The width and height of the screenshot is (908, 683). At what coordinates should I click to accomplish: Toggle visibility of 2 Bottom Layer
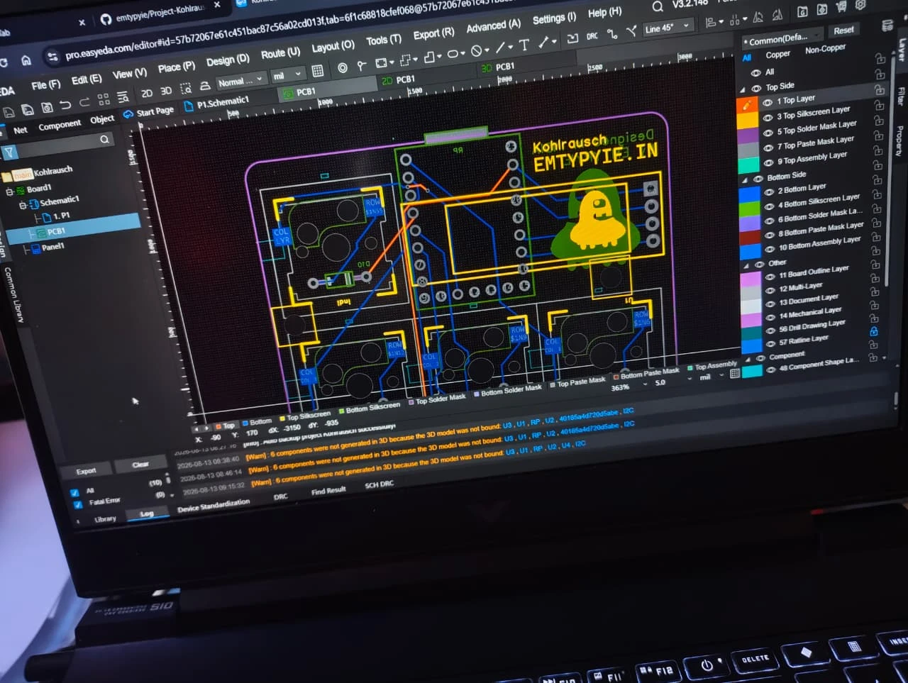click(x=769, y=191)
